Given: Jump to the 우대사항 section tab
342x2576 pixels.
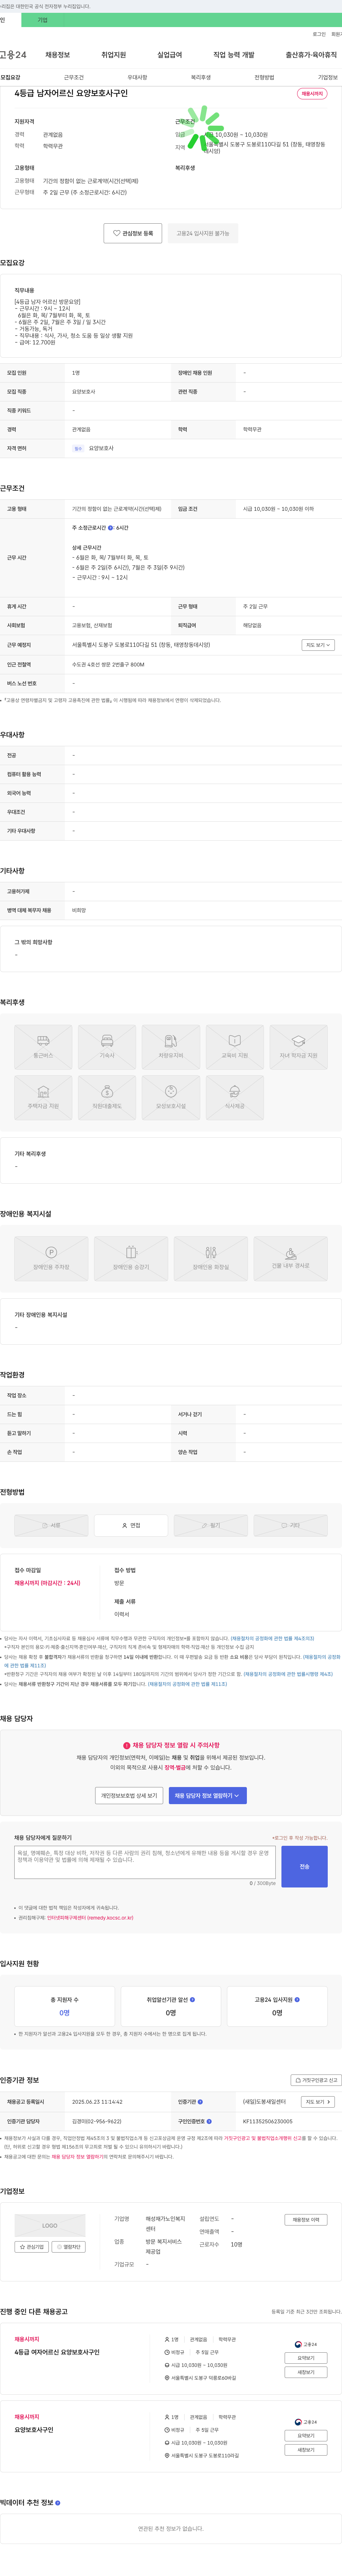Looking at the screenshot, I should pos(137,77).
